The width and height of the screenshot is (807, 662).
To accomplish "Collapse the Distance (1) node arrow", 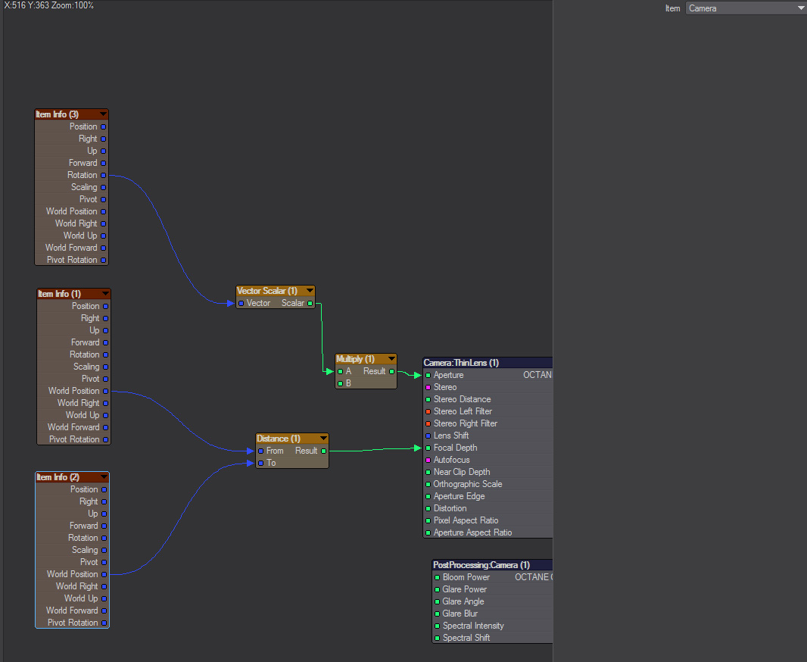I will tap(322, 438).
